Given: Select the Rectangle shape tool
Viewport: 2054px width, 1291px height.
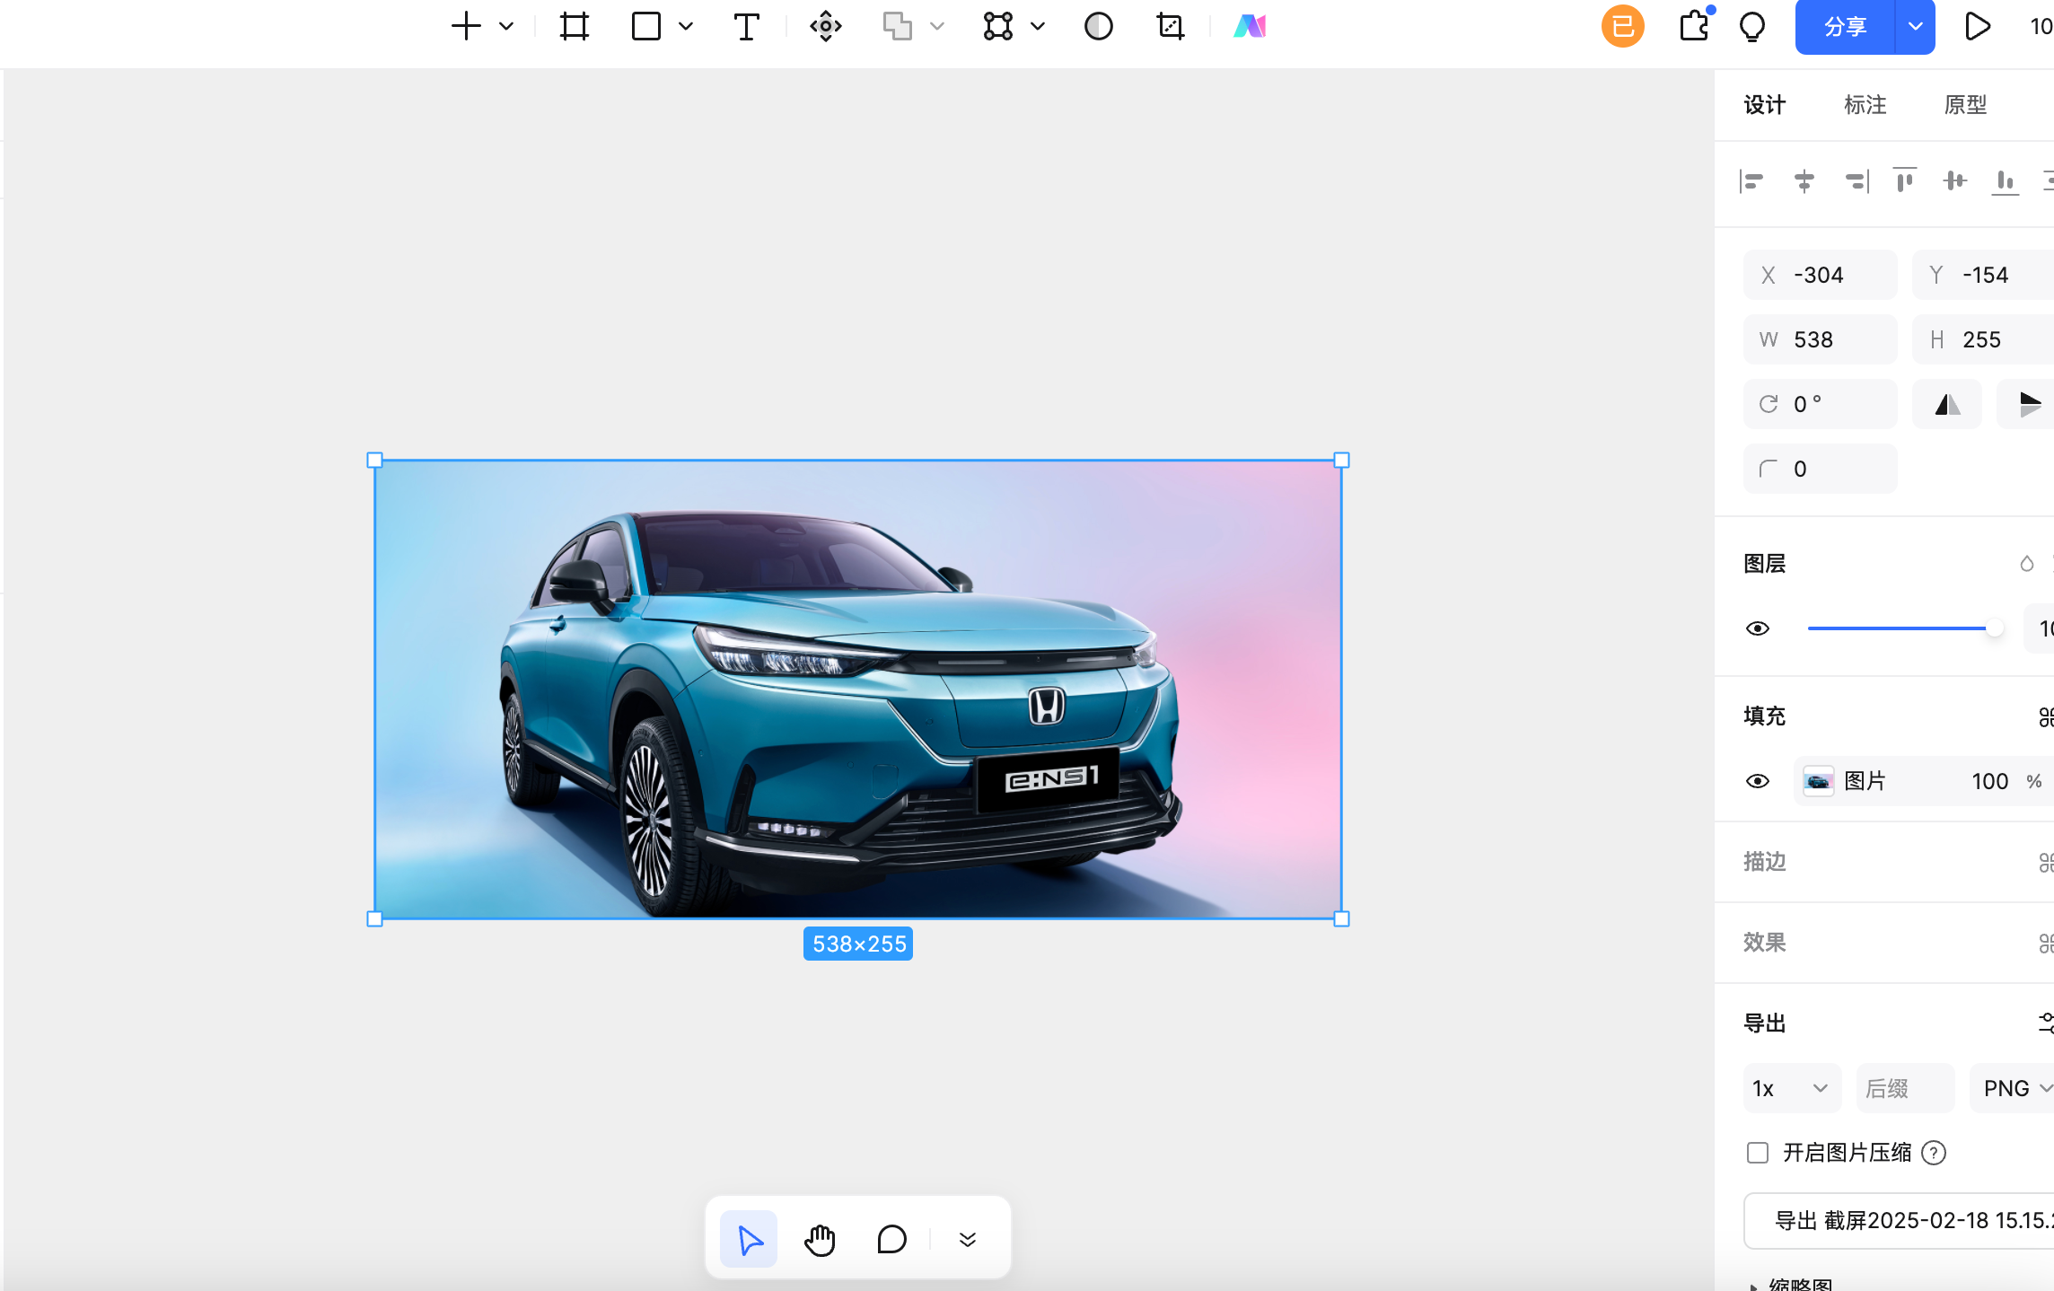Looking at the screenshot, I should pyautogui.click(x=646, y=26).
